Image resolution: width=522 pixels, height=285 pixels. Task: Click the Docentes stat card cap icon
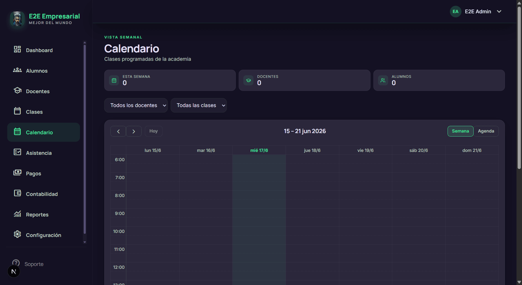[249, 80]
